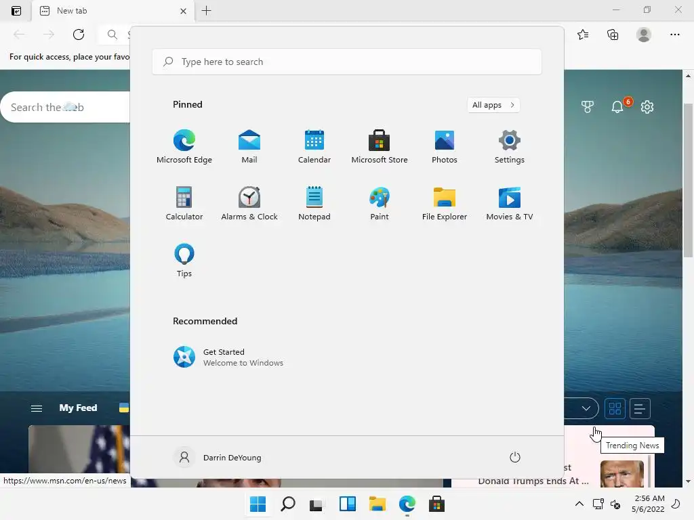Open Microsoft Edge from pinned apps
The height and width of the screenshot is (520, 694).
184,146
